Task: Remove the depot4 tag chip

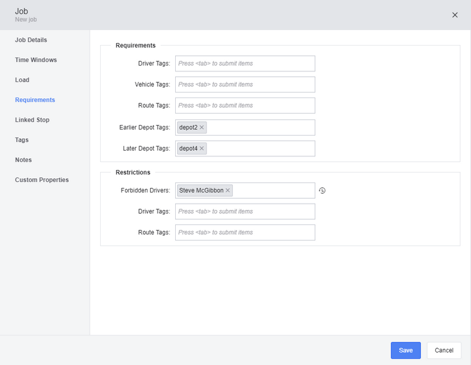Action: click(x=201, y=149)
